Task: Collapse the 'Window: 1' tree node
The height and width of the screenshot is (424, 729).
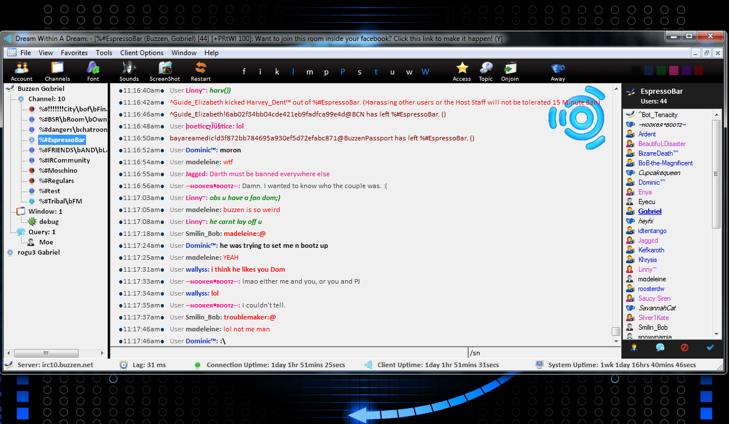Action: (44, 211)
